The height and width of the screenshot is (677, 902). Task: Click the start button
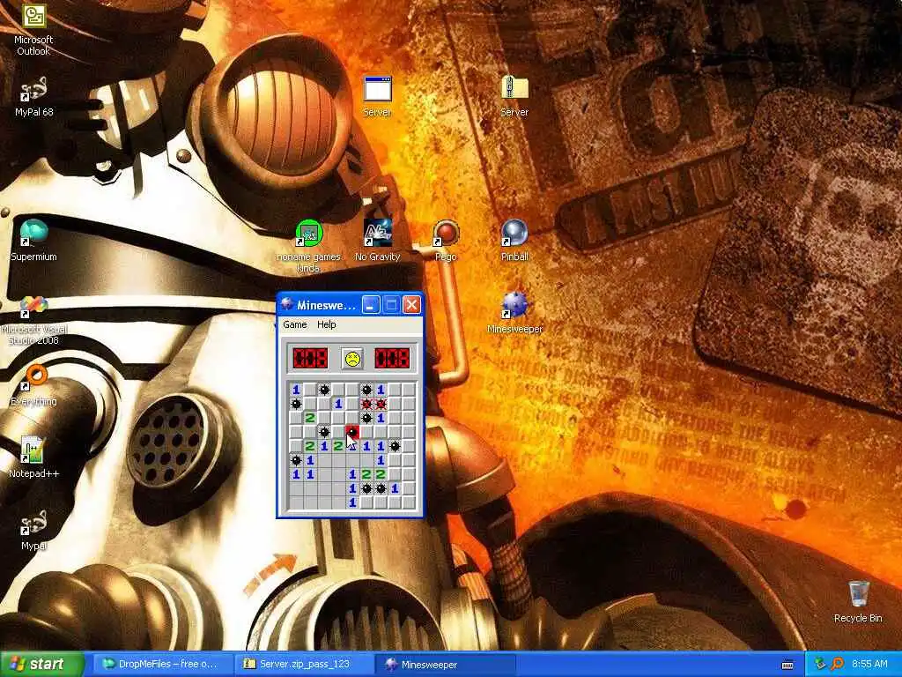(42, 664)
